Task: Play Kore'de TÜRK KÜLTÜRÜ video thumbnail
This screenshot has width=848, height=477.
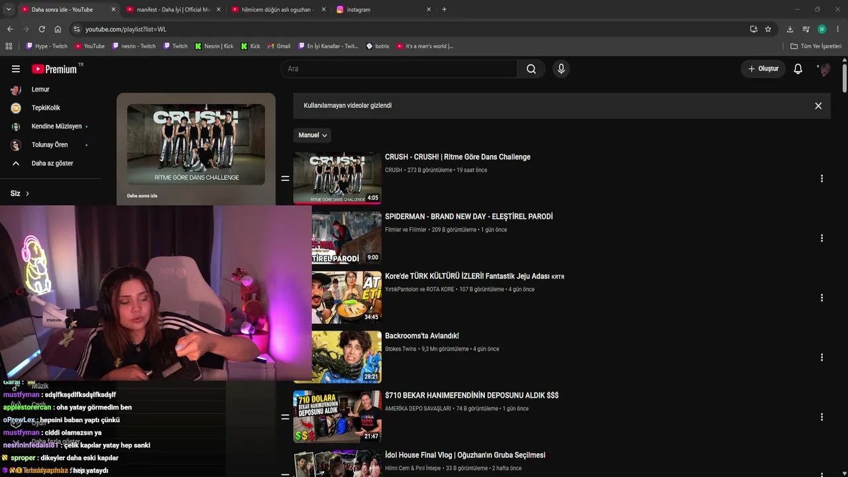Action: pos(346,297)
